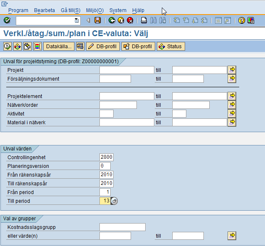Collapse command field with triangle arrow
265x246 pixels.
pos(88,20)
